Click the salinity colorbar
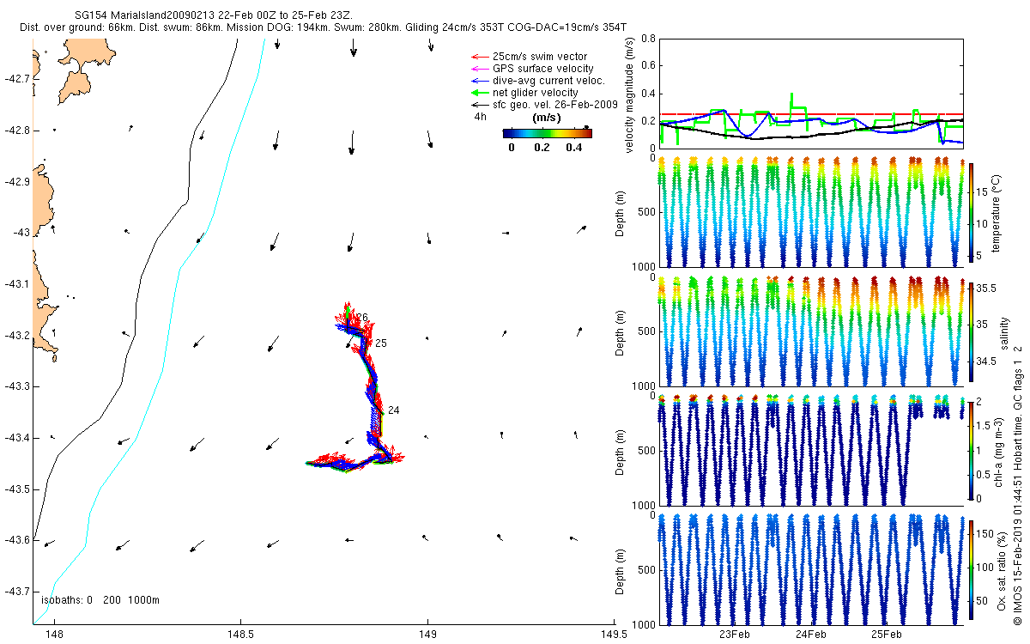This screenshot has height=644, width=1030. click(972, 331)
